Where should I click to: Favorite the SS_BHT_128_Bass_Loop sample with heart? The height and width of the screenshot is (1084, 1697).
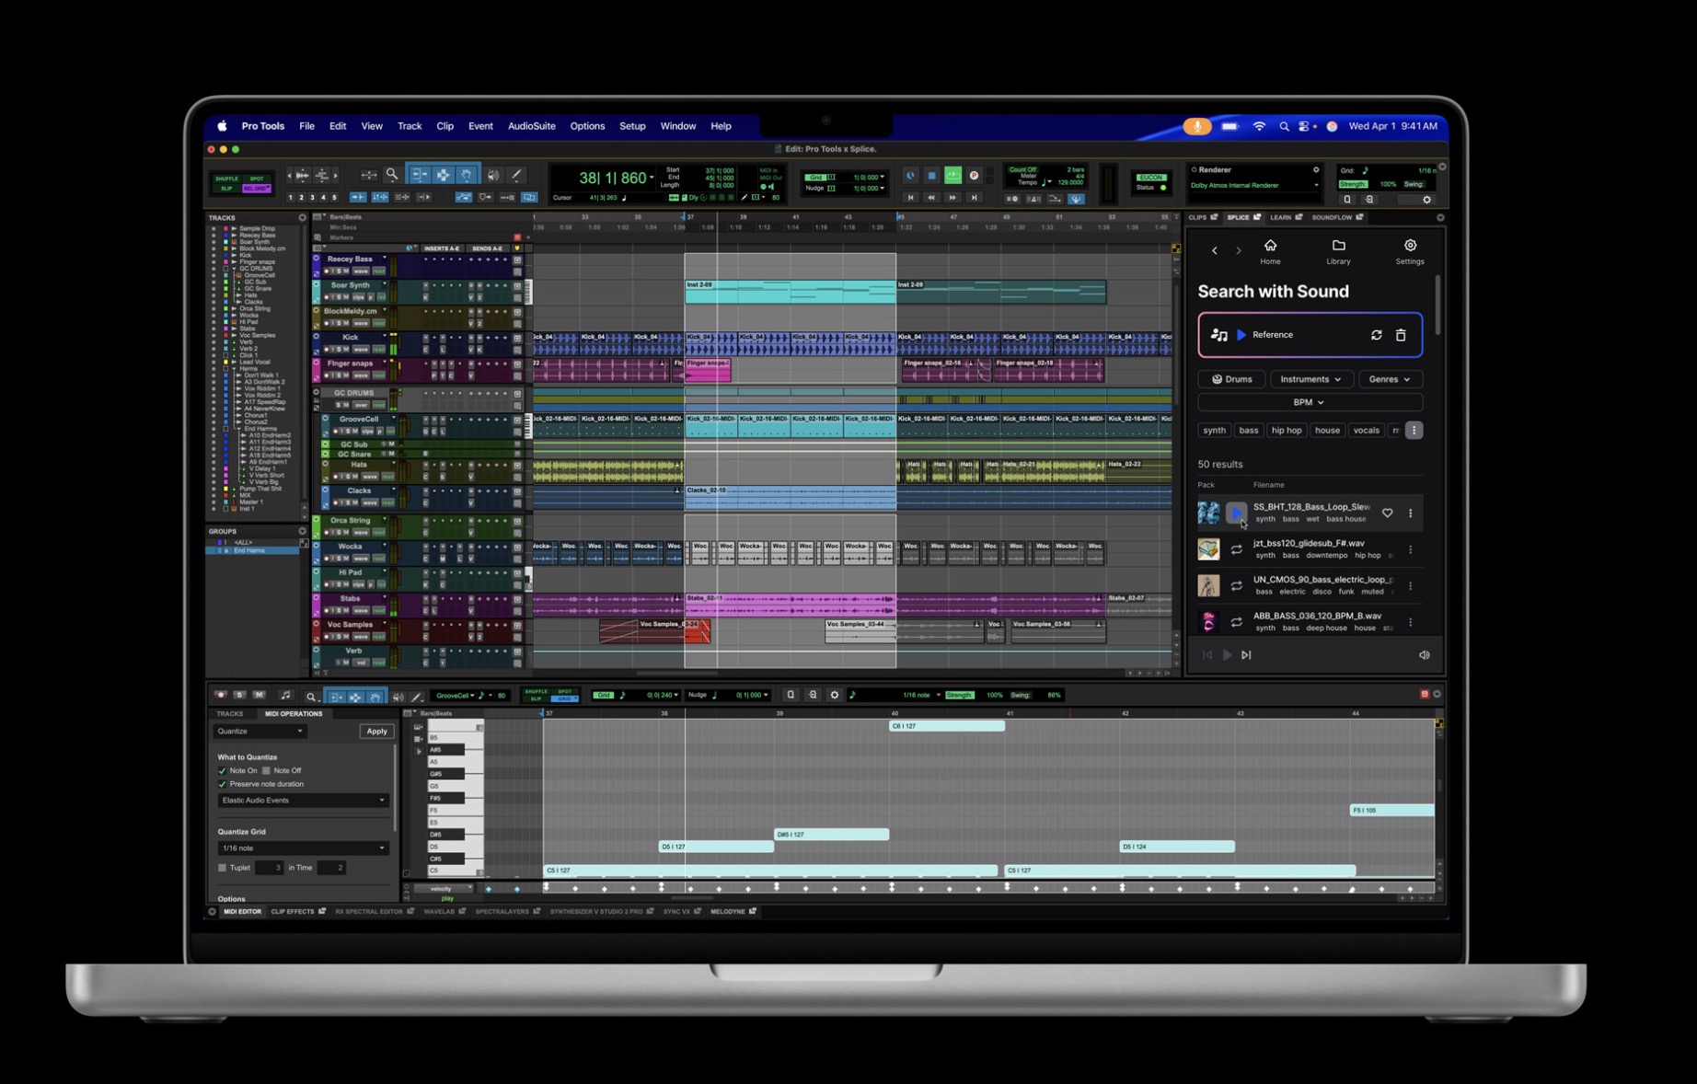point(1387,513)
